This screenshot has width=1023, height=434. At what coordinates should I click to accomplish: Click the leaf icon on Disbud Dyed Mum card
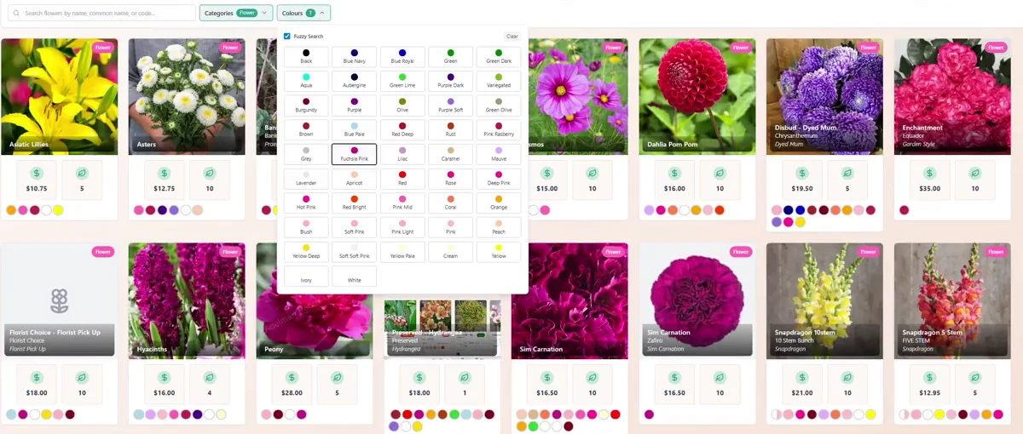pyautogui.click(x=847, y=173)
